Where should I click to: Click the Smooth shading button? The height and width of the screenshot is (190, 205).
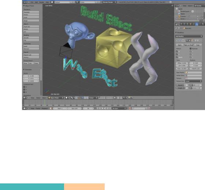[x=31, y=38]
